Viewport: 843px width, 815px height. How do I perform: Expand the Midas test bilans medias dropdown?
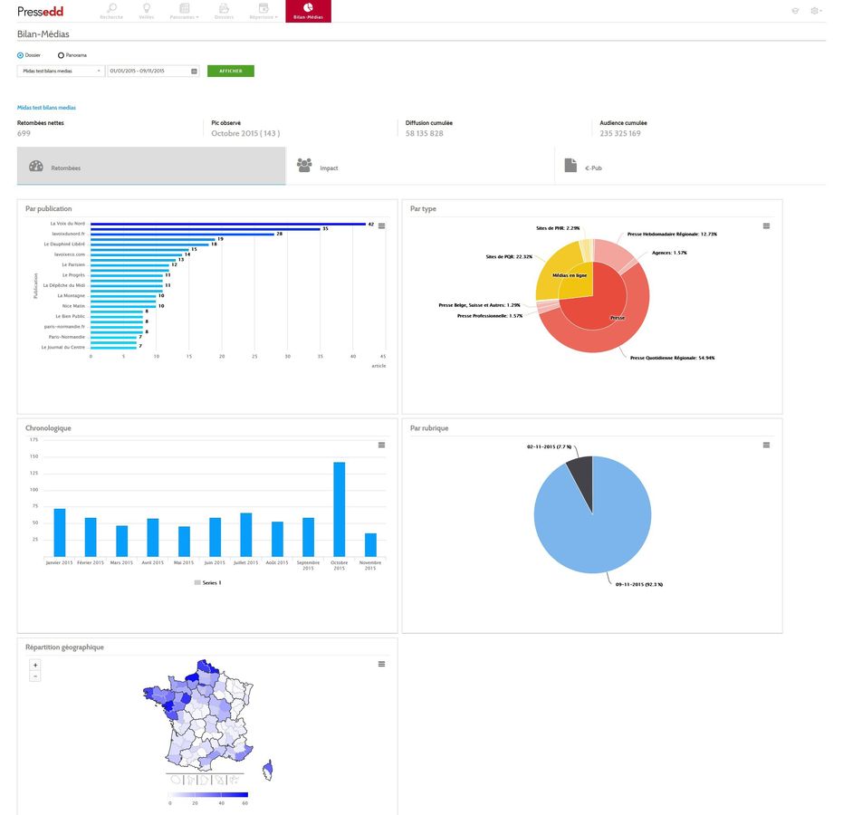61,71
